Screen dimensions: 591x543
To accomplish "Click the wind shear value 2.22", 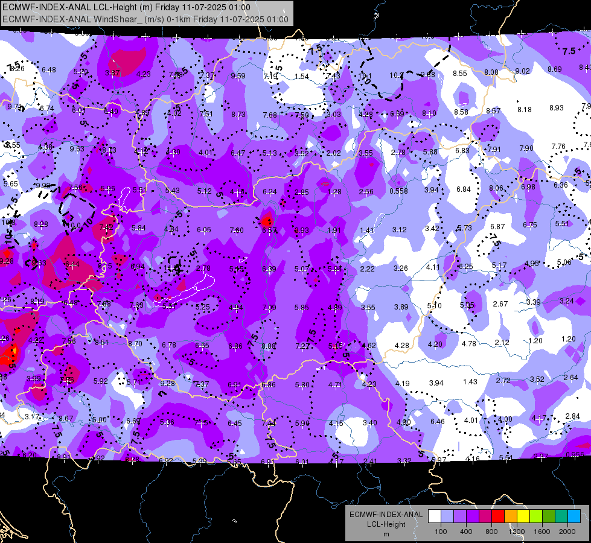I will [x=368, y=268].
